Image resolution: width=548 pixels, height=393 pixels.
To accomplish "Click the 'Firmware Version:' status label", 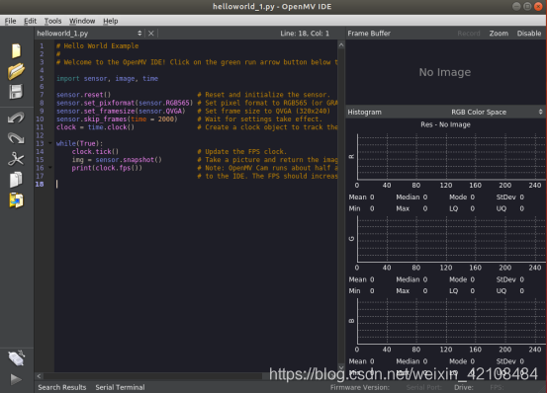I will (360, 387).
